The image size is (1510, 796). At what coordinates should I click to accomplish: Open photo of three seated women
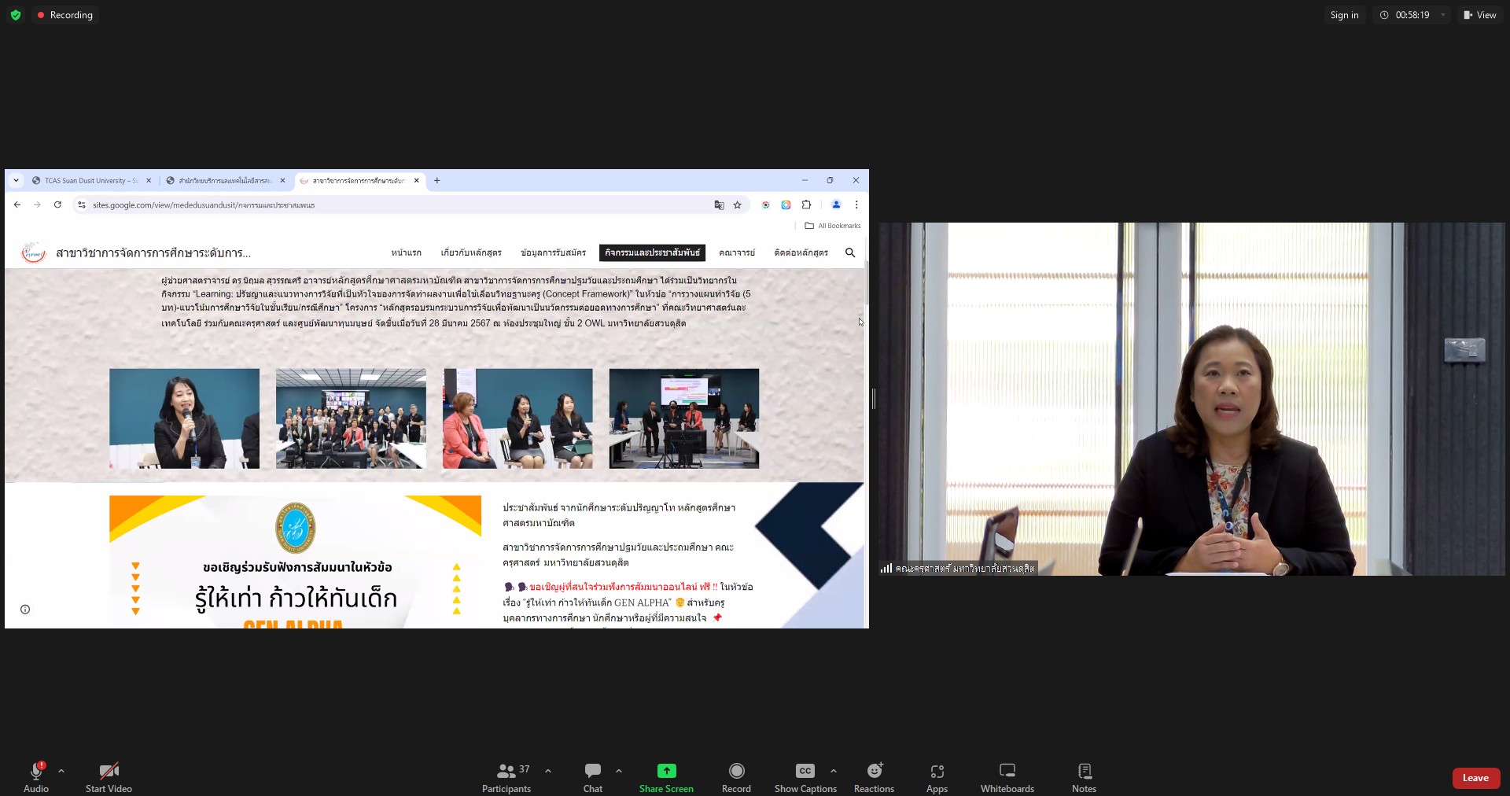517,418
